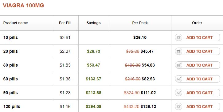Add 60 pills pack to cart
The image size is (223, 112).
pyautogui.click(x=197, y=79)
